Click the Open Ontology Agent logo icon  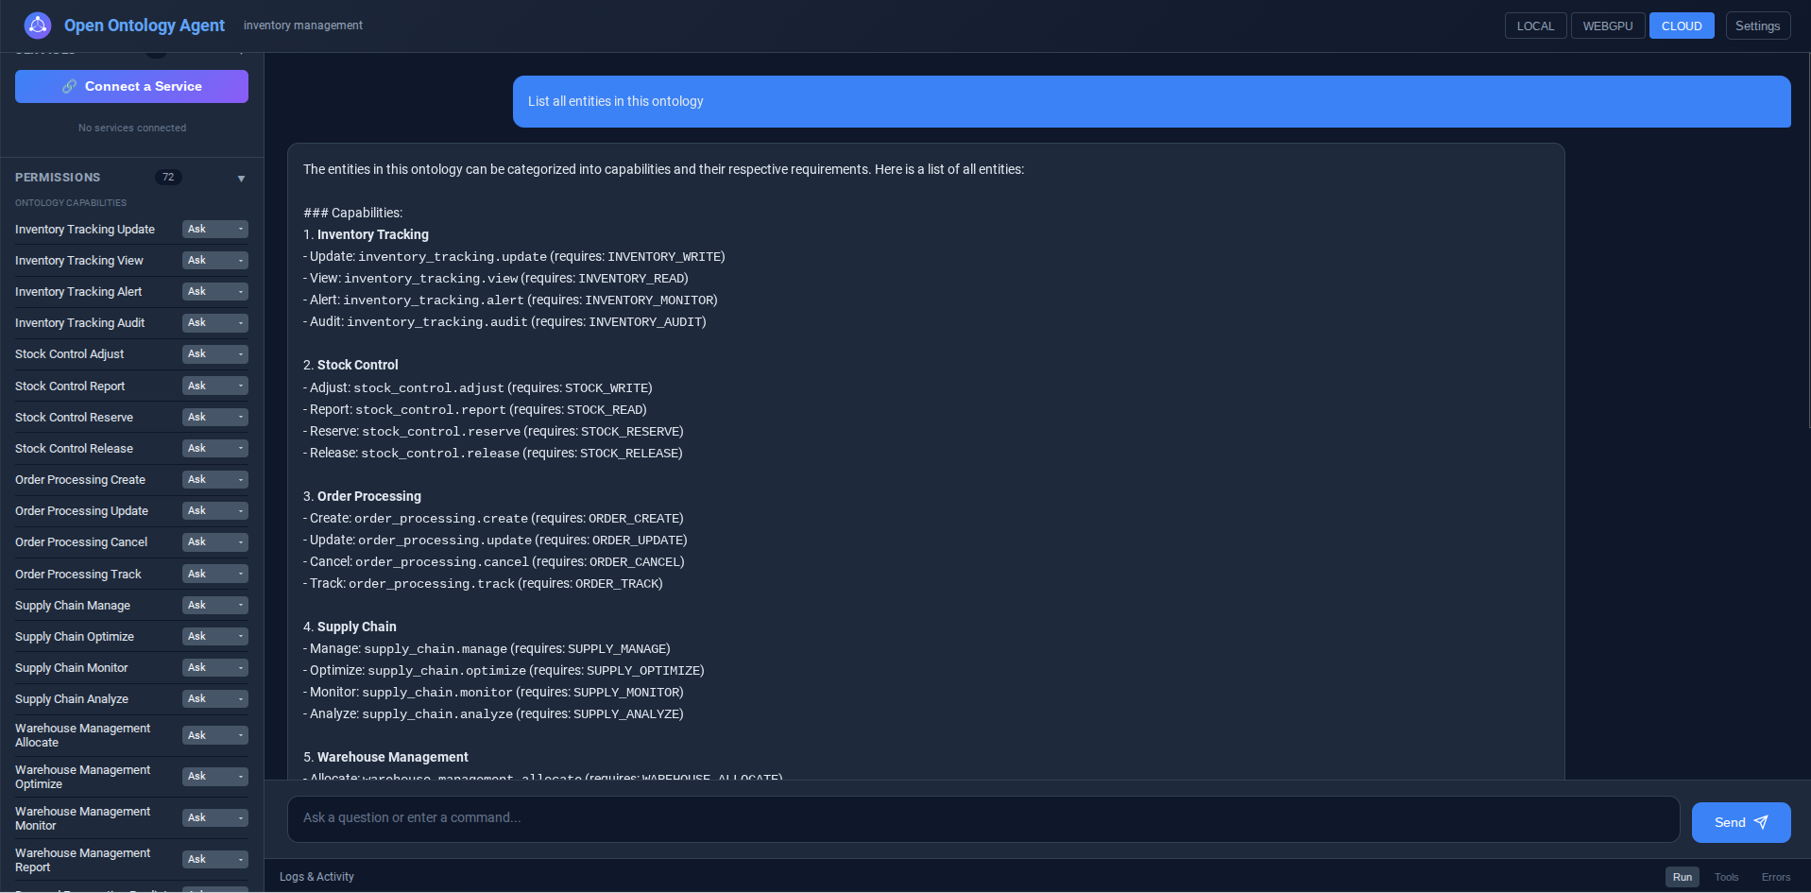point(37,25)
